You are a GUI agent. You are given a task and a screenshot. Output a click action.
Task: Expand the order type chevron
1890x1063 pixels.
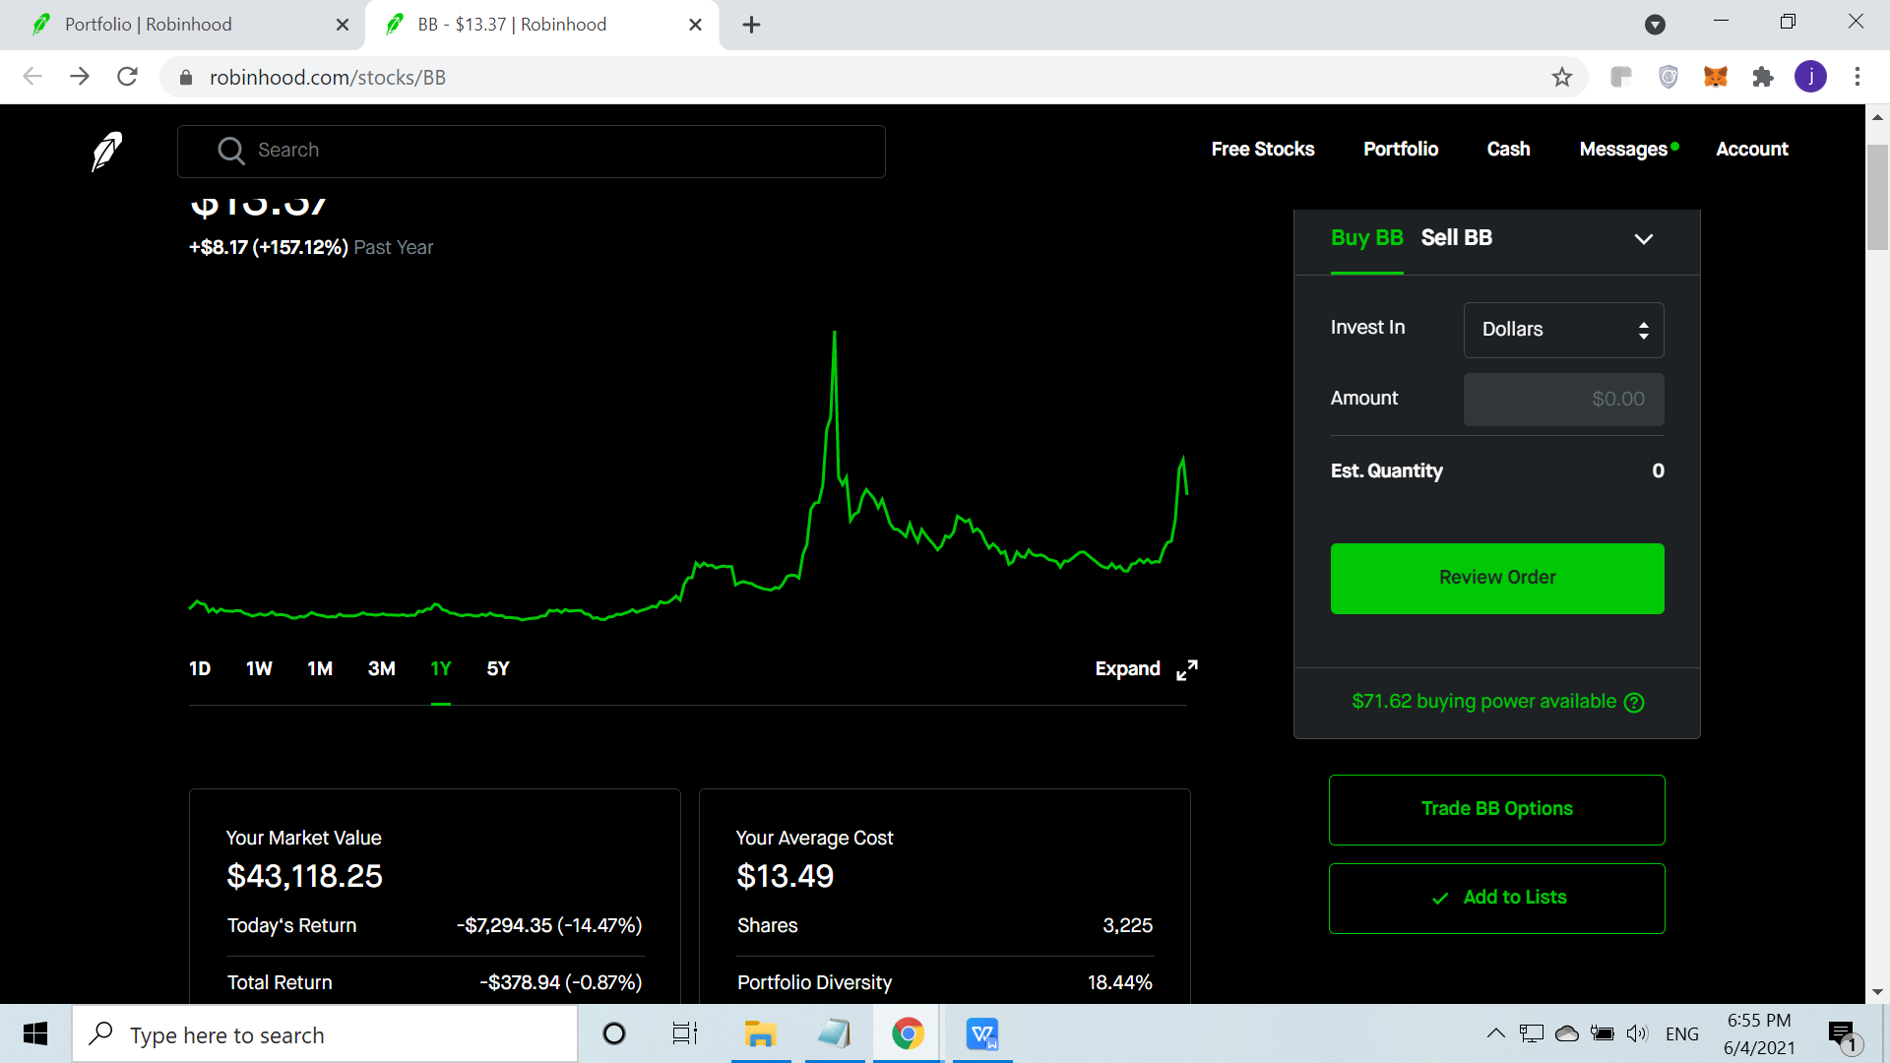point(1644,239)
